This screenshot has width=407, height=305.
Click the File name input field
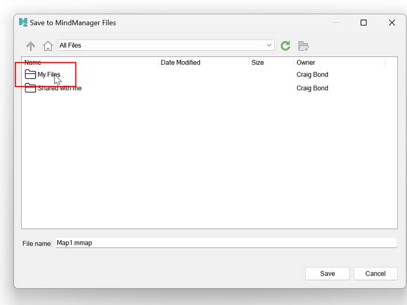click(226, 243)
